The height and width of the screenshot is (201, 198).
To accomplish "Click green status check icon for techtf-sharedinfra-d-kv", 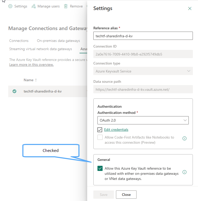I will (14, 91).
